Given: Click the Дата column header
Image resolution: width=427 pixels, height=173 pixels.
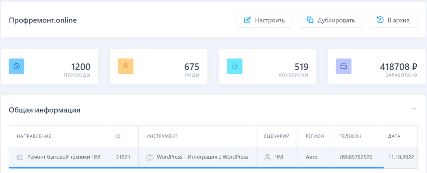Looking at the screenshot, I should [394, 136].
